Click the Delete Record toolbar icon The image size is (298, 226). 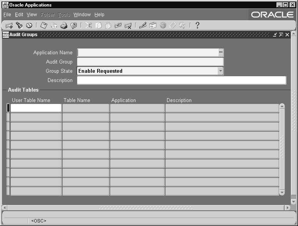pos(128,25)
